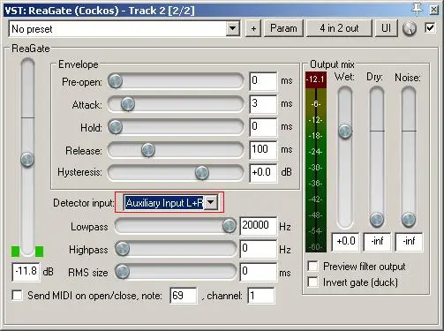
Task: Click the Noise vertical slider handle
Action: (x=409, y=219)
